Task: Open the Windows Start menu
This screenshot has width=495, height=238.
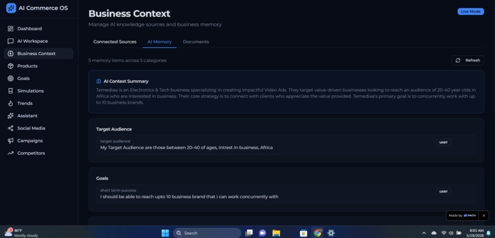Action: 165,233
